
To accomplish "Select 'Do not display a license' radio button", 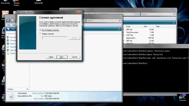I will coord(40,30).
